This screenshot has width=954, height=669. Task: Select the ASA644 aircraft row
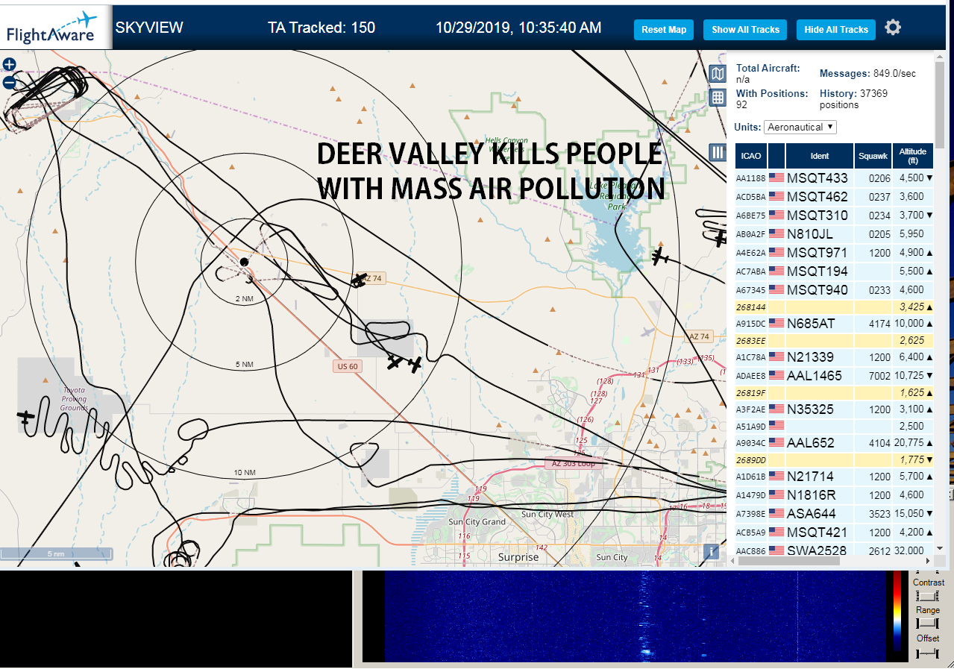(x=835, y=514)
